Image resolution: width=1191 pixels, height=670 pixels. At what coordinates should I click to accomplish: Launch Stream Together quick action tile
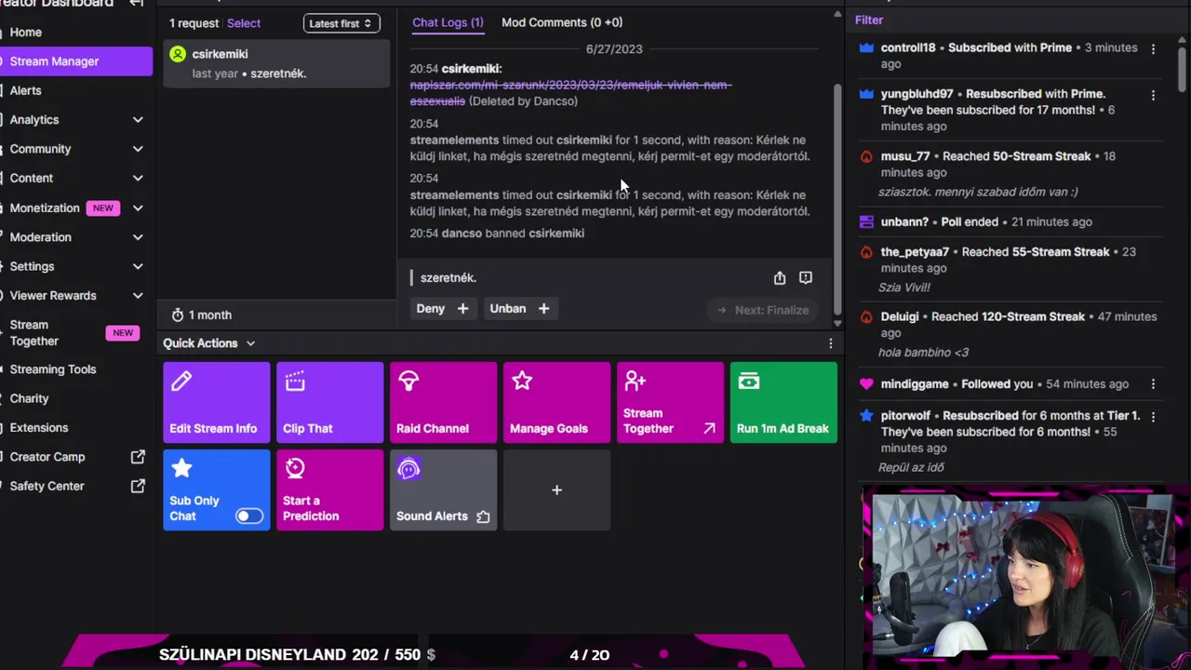click(x=671, y=402)
